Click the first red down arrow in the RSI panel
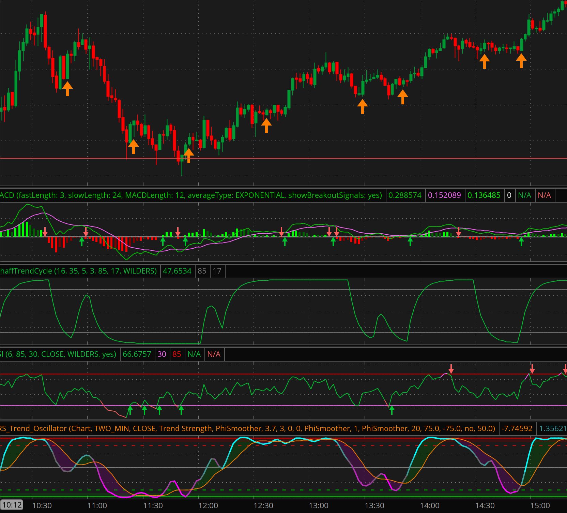The height and width of the screenshot is (513, 567). pos(451,369)
